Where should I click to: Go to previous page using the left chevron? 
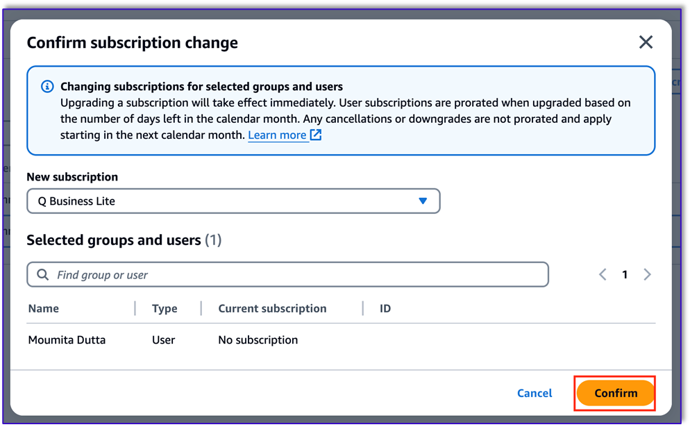tap(603, 274)
